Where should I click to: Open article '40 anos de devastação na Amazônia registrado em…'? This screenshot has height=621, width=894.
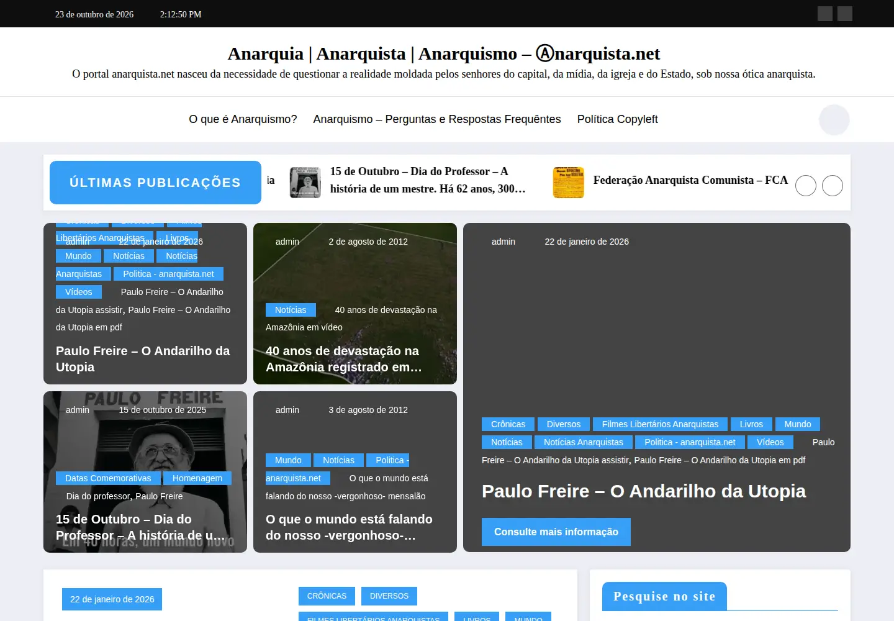344,359
